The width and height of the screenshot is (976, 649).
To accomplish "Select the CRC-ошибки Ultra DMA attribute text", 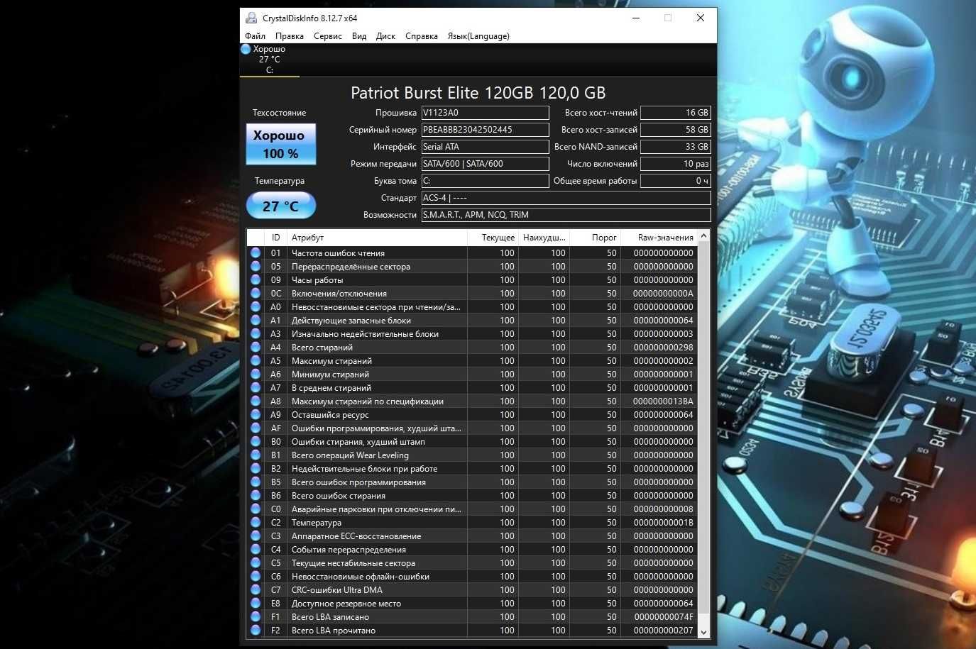I will [x=337, y=590].
